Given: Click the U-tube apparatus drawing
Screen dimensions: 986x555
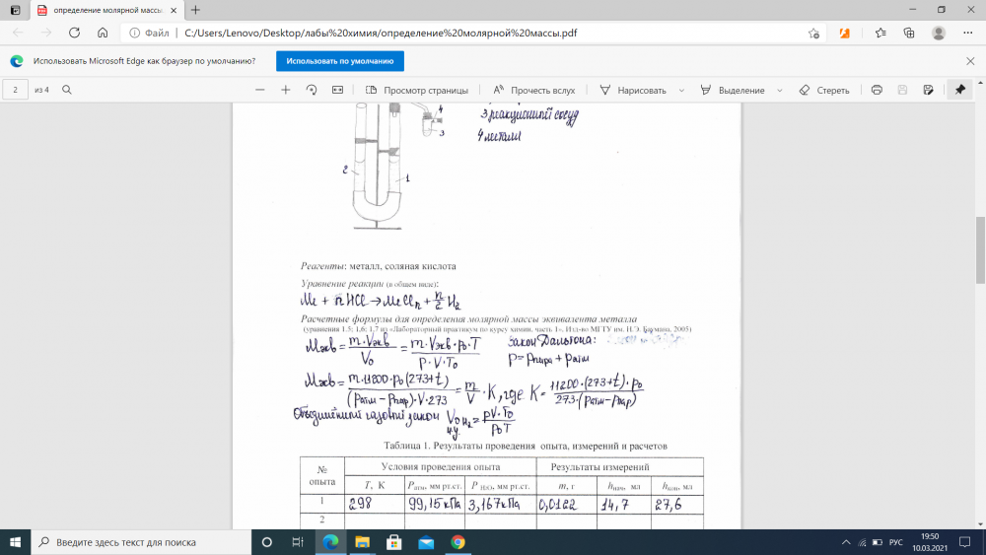Looking at the screenshot, I should [x=378, y=166].
